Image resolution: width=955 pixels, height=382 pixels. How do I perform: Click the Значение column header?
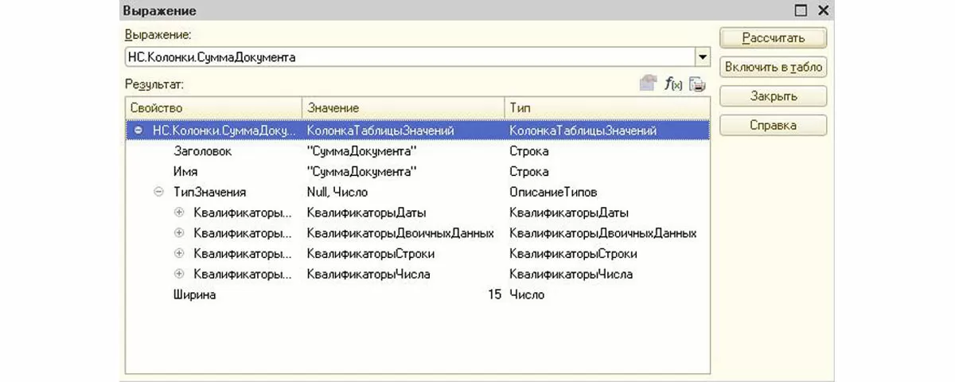pos(402,107)
